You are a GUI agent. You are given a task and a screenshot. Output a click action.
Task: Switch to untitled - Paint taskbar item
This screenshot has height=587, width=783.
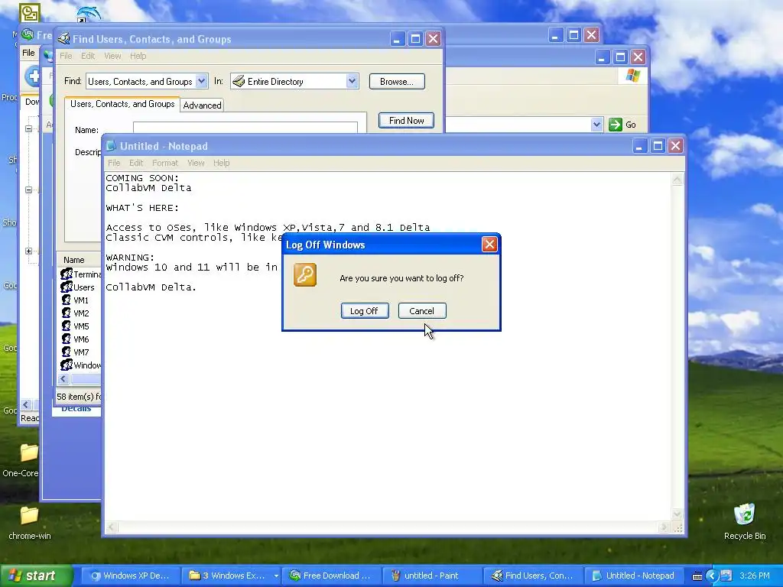(431, 576)
